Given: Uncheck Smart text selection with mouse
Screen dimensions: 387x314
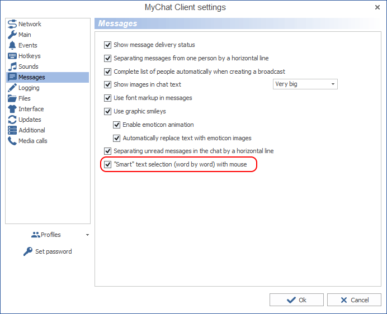Looking at the screenshot, I should pyautogui.click(x=108, y=165).
